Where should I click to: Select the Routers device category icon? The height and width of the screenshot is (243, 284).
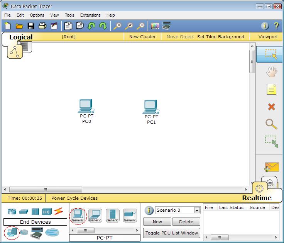[12, 211]
